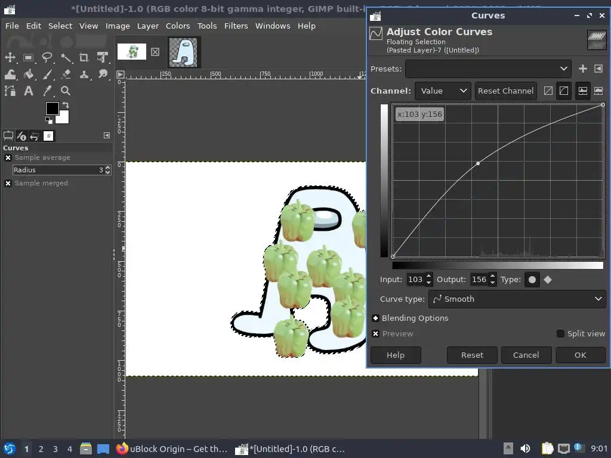The width and height of the screenshot is (611, 458).
Task: Set point type to smooth circle
Action: [532, 280]
